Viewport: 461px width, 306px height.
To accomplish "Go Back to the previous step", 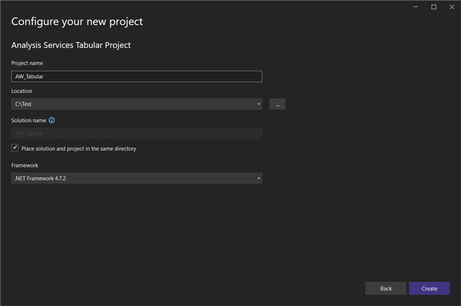I will click(386, 289).
